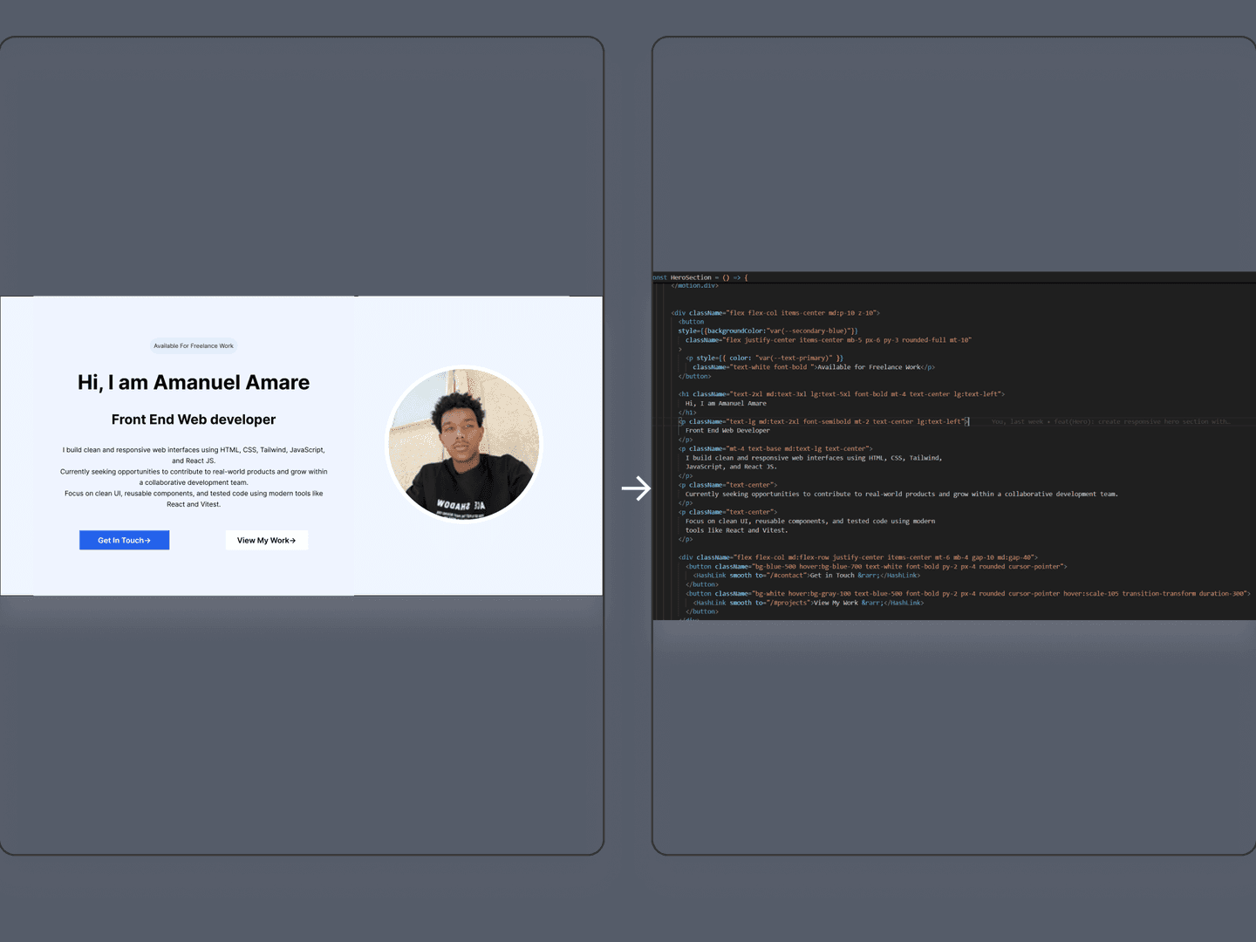Click the 'Front End Web developer' subtitle
1256x942 pixels.
pyautogui.click(x=194, y=420)
